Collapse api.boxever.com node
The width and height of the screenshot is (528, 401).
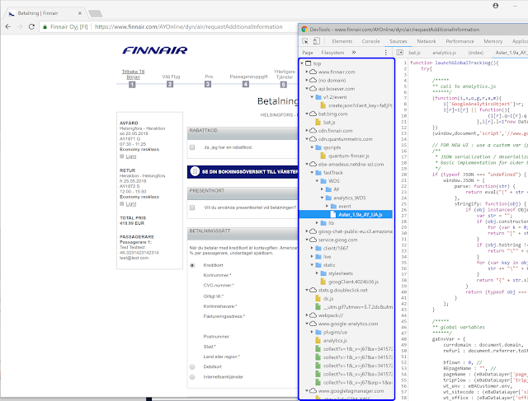[307, 88]
